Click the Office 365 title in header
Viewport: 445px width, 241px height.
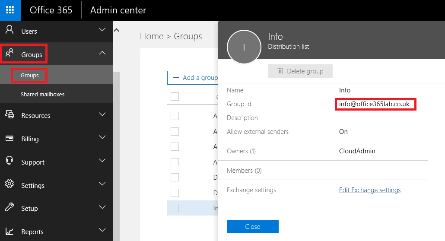[51, 10]
